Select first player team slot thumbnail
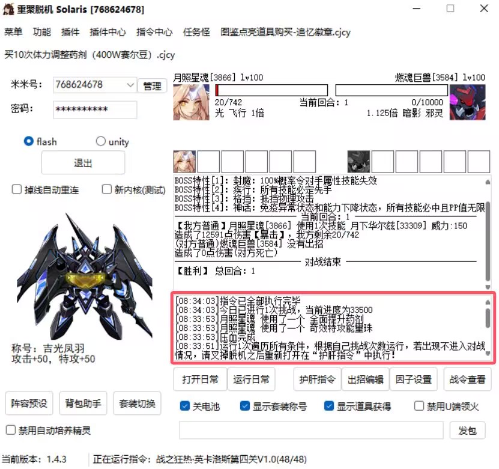This screenshot has width=499, height=469. [185, 162]
